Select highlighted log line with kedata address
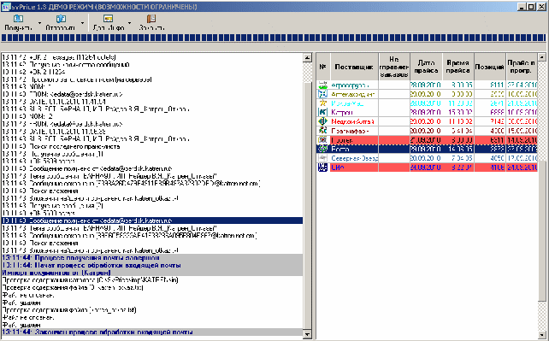Screen dimensions: 549x341 click(x=152, y=220)
